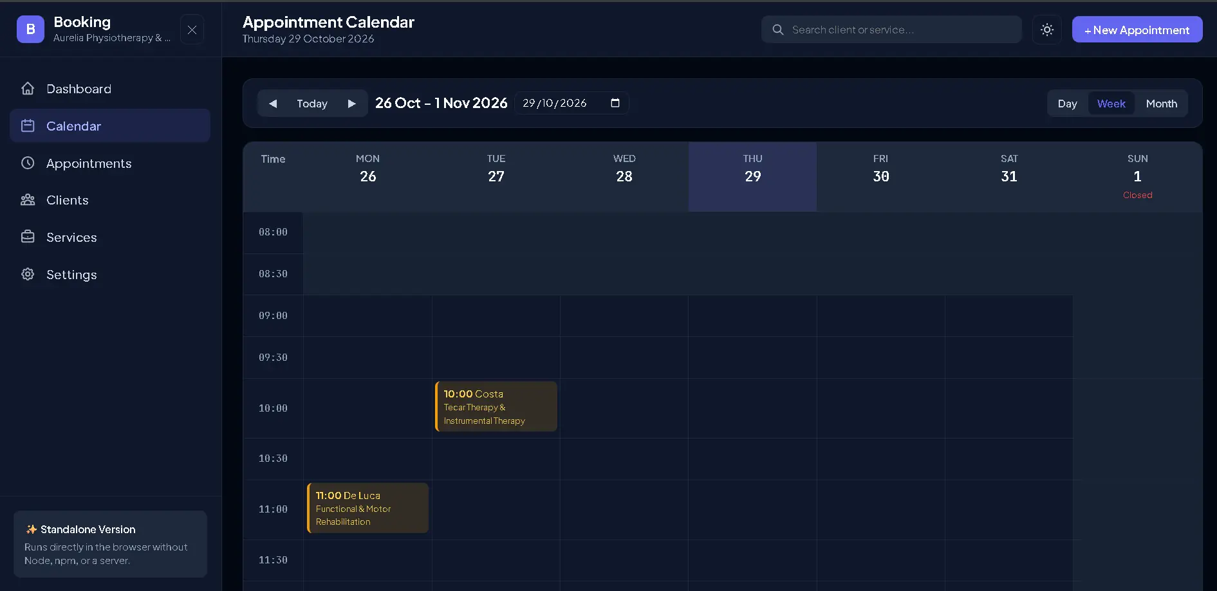This screenshot has width=1217, height=591.
Task: Go to the Clients section
Action: [110, 200]
